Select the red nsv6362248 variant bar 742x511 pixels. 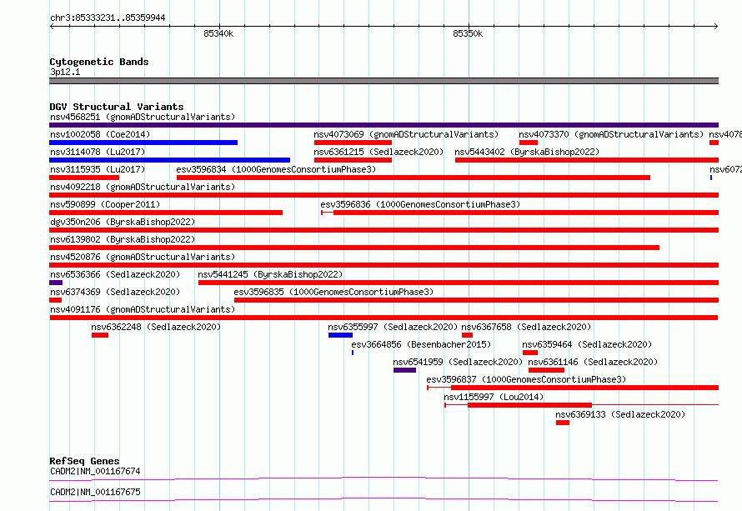pos(100,335)
